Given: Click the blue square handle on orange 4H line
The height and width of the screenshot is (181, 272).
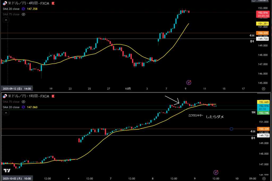Looking at the screenshot, I should (231, 129).
